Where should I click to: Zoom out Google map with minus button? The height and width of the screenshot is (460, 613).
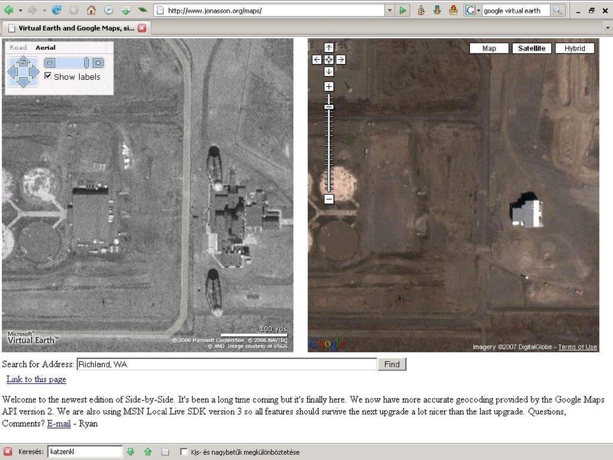[x=329, y=199]
